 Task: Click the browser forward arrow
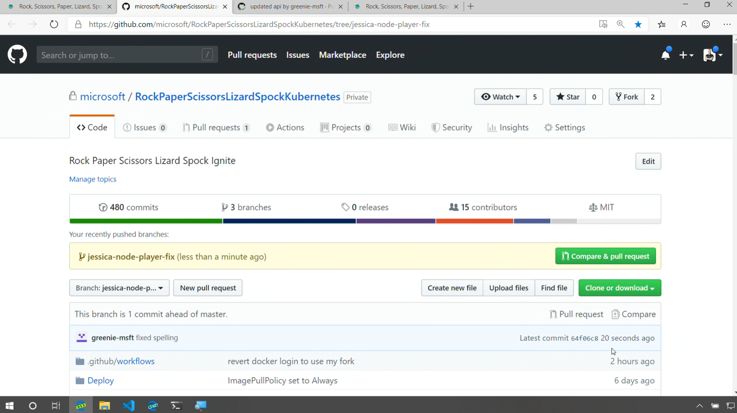click(x=33, y=24)
